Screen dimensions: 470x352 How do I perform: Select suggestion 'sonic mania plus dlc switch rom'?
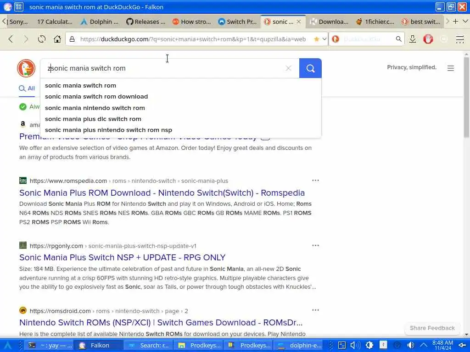pos(181,119)
